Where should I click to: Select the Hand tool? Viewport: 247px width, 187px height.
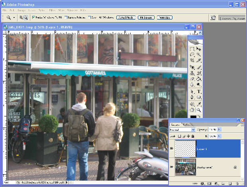click(x=192, y=110)
